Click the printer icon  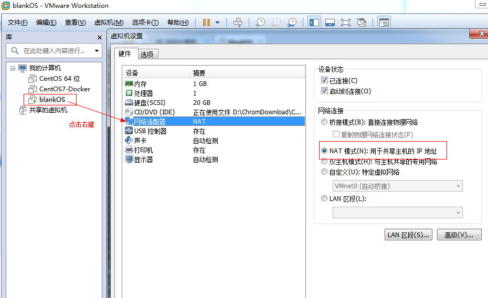129,150
